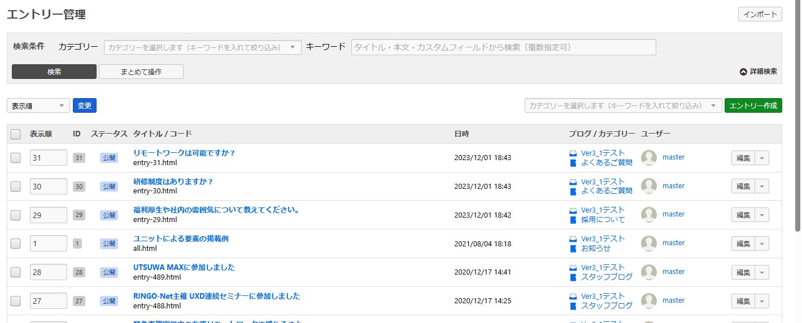Open the カテゴリー dropdown in search conditions

click(202, 48)
